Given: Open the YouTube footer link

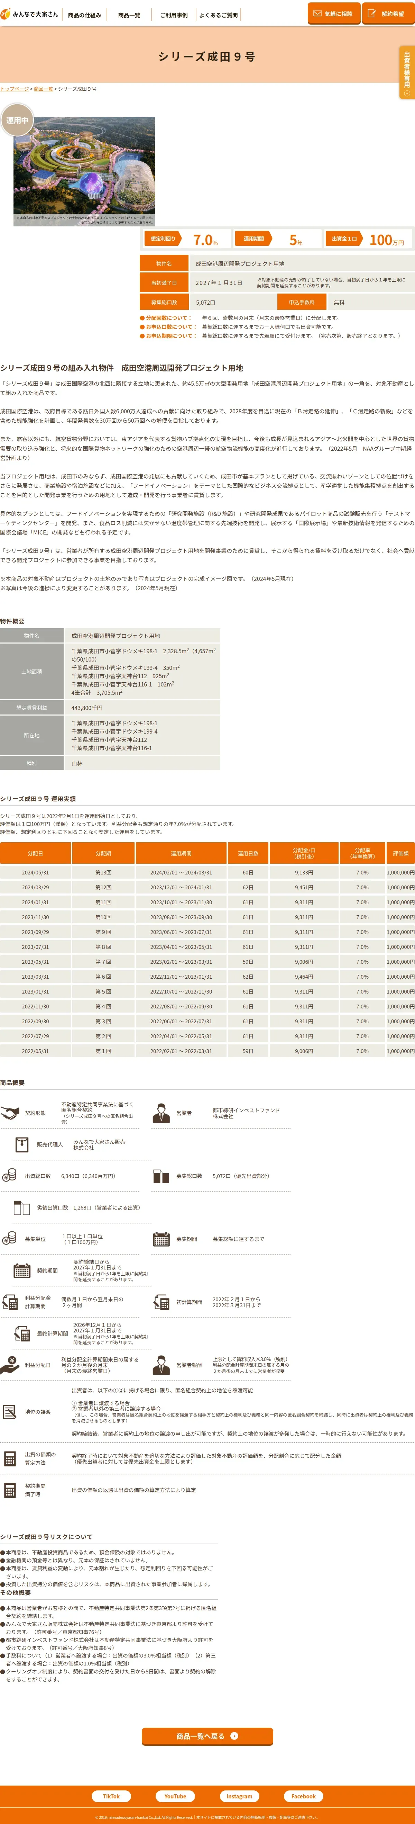Looking at the screenshot, I should [x=175, y=1796].
